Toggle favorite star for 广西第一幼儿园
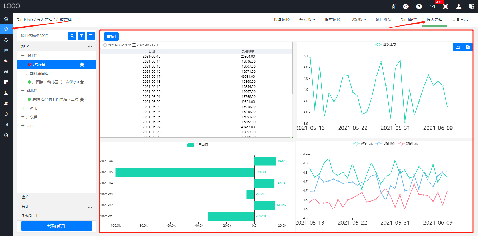This screenshot has width=478, height=236. [82, 82]
